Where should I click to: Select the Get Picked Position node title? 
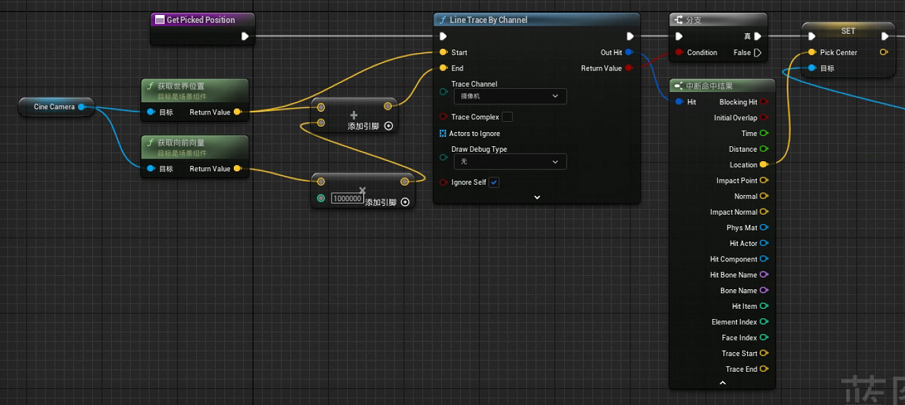(201, 20)
